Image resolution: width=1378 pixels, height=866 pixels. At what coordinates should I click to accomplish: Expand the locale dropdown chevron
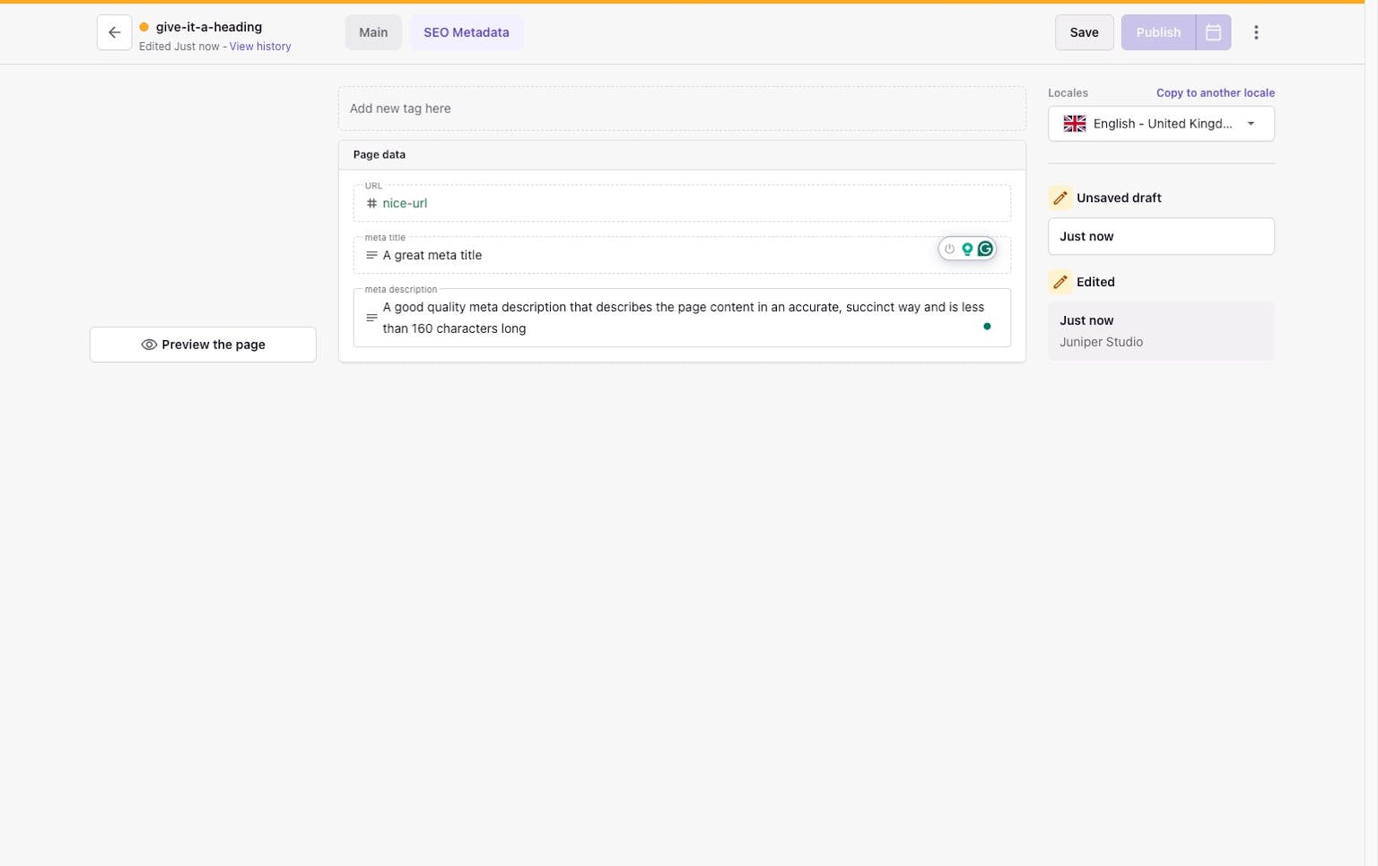coord(1251,123)
